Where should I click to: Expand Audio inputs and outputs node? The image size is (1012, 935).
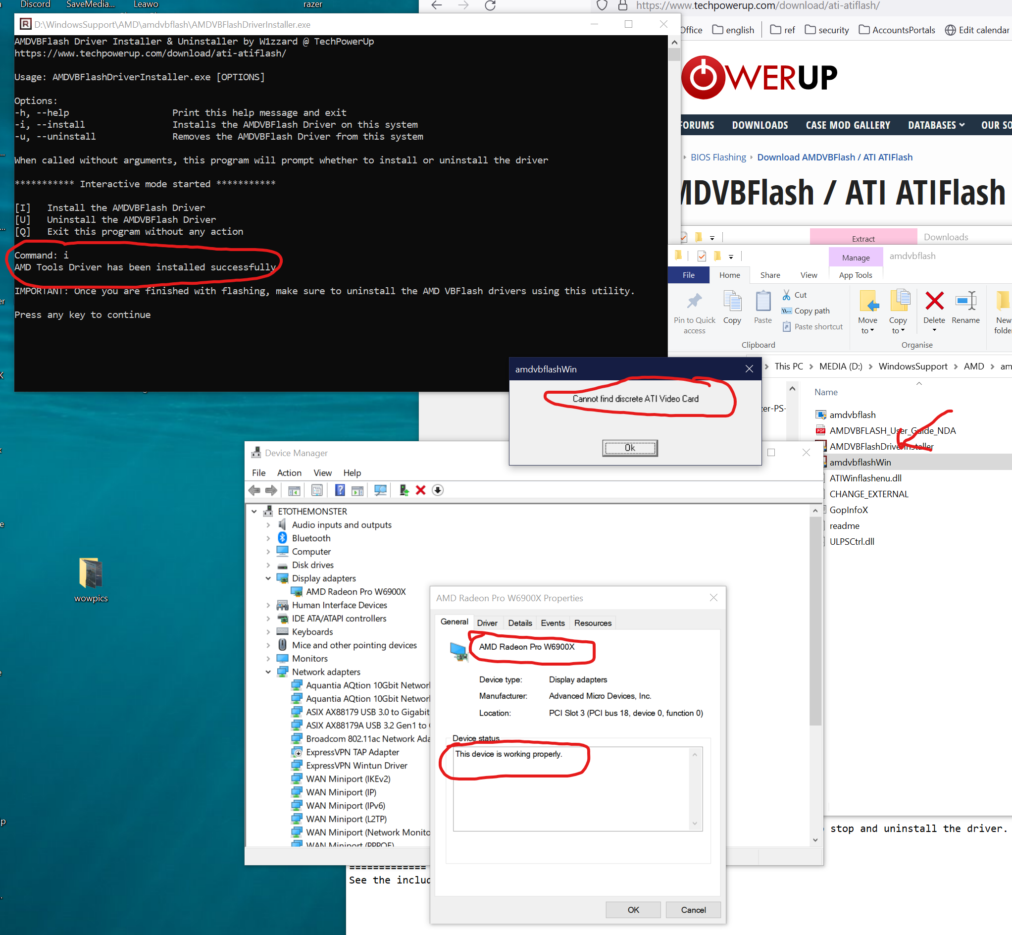[268, 524]
